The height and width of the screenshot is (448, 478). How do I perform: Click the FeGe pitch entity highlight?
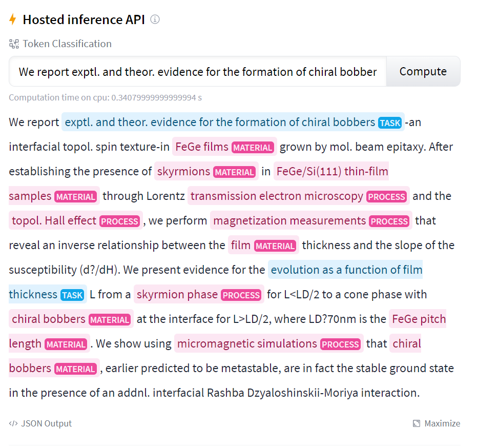tap(419, 319)
